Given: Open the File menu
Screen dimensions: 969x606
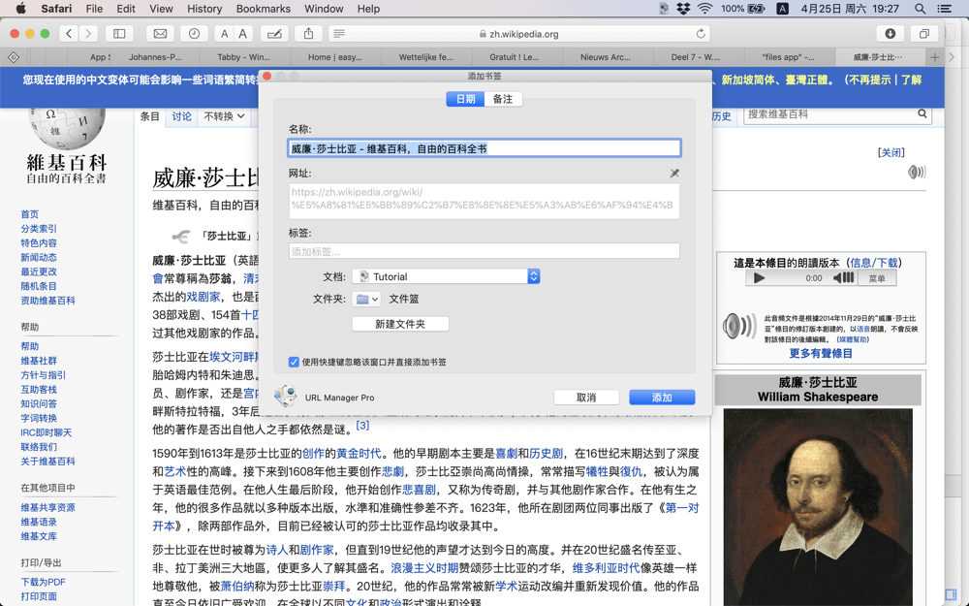Looking at the screenshot, I should point(94,9).
